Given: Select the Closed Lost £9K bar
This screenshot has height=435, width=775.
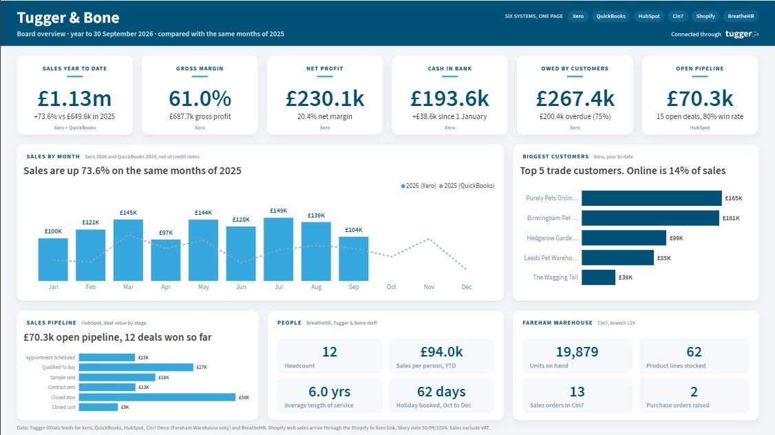Looking at the screenshot, I should pos(98,407).
